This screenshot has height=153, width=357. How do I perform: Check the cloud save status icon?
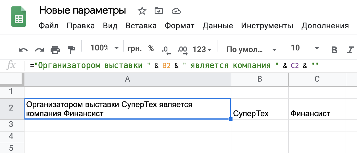pos(176,11)
